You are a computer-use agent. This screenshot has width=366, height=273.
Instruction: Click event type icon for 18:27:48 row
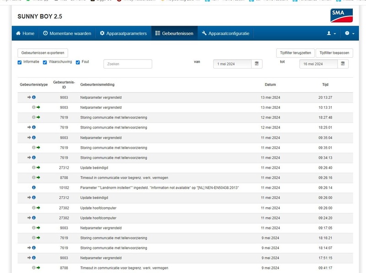(36, 118)
